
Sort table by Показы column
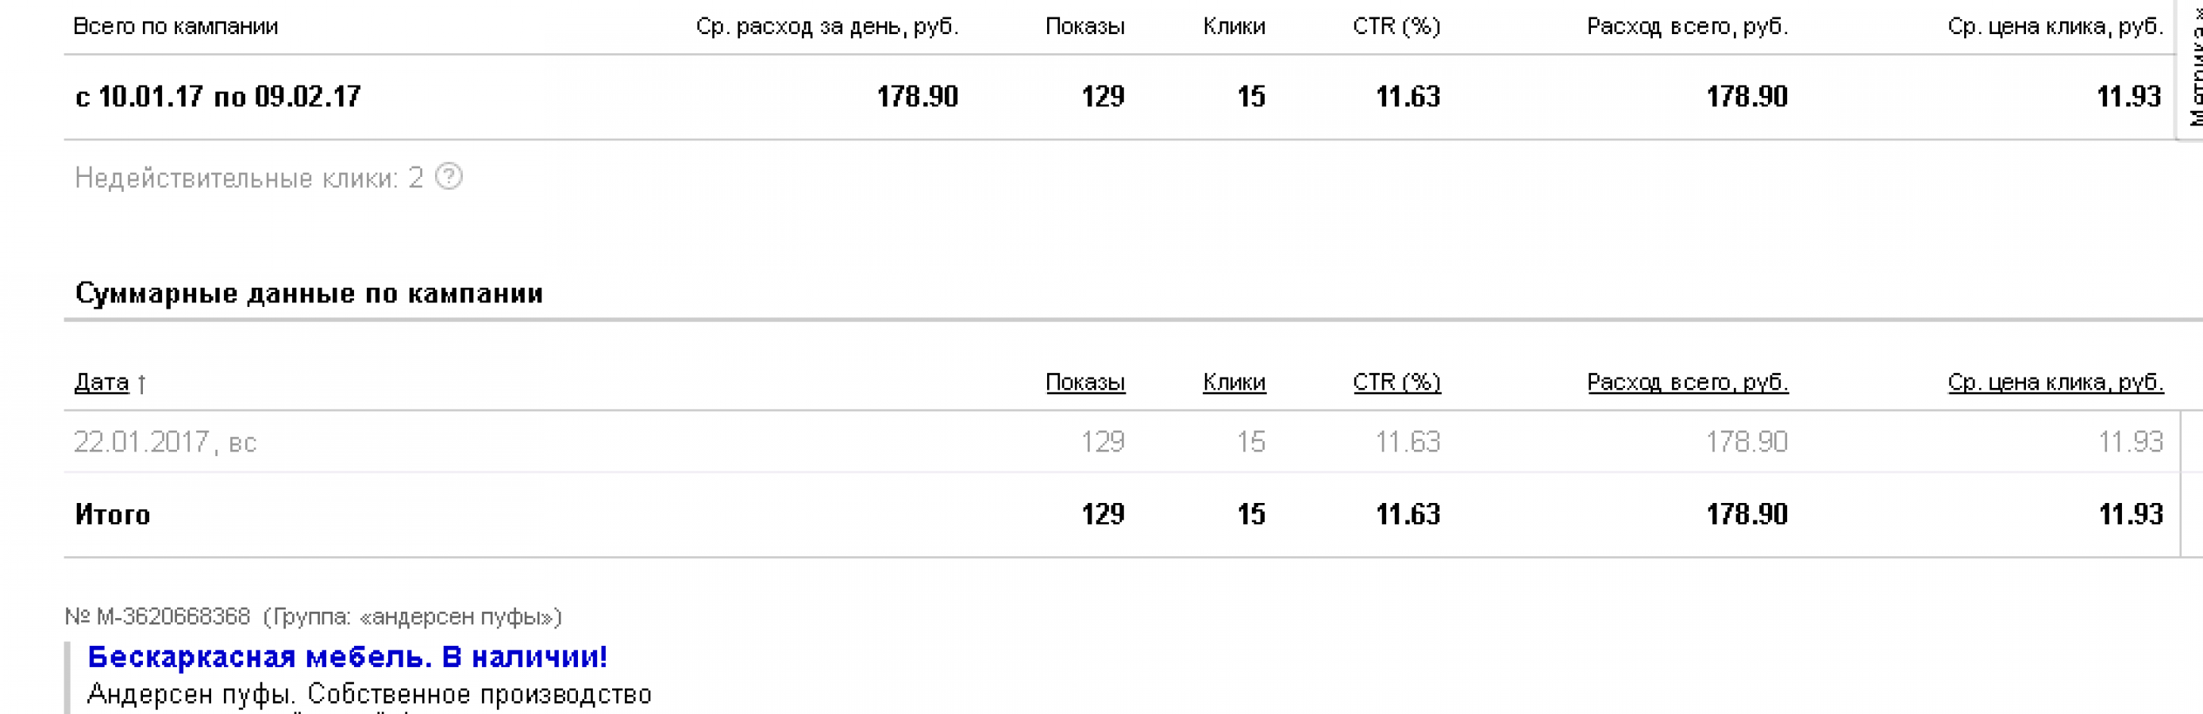click(x=1084, y=382)
